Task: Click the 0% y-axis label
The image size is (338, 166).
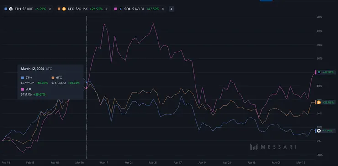Action: point(319,141)
